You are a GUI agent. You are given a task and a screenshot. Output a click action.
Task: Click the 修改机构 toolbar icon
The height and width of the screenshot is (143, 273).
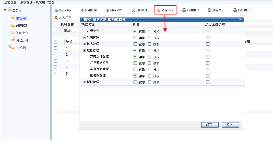(x=56, y=10)
